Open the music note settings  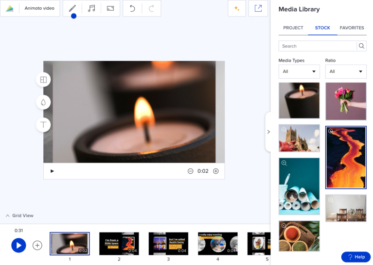(x=91, y=9)
